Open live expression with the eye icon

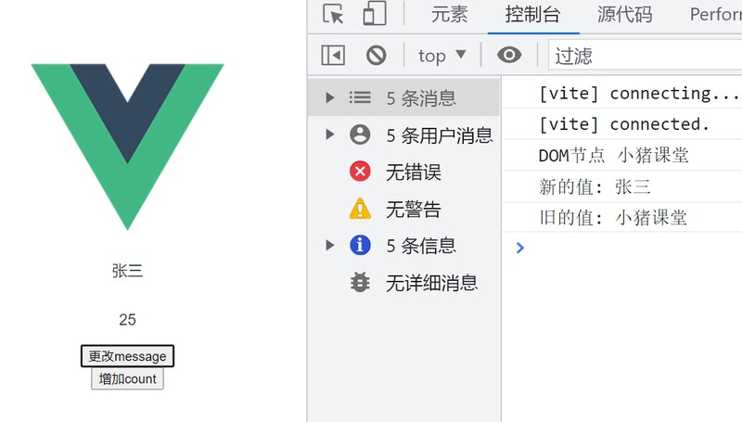509,56
